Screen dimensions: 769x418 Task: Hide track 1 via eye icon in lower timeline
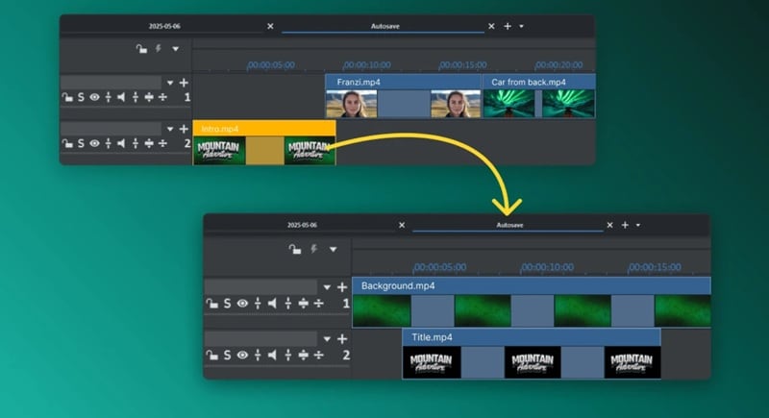(x=242, y=304)
